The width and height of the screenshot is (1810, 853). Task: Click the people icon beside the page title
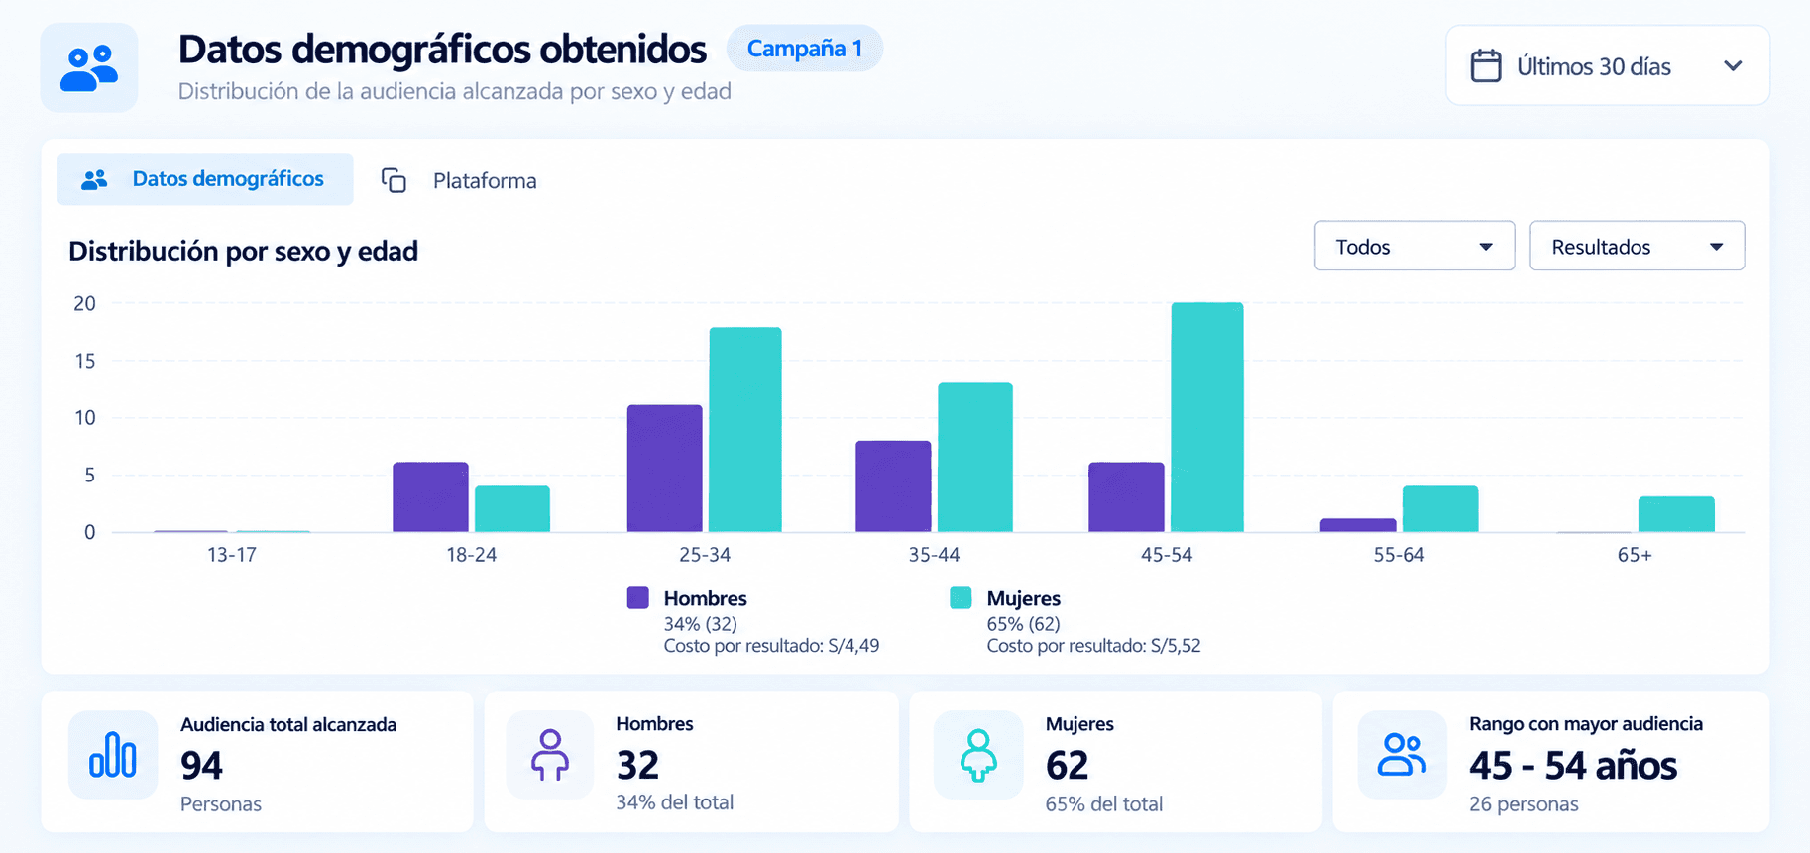pyautogui.click(x=89, y=67)
